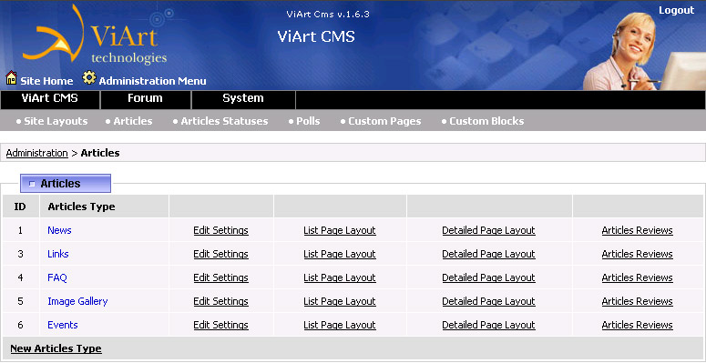Image resolution: width=706 pixels, height=363 pixels.
Task: Open Site Layouts submenu item
Action: coord(56,121)
